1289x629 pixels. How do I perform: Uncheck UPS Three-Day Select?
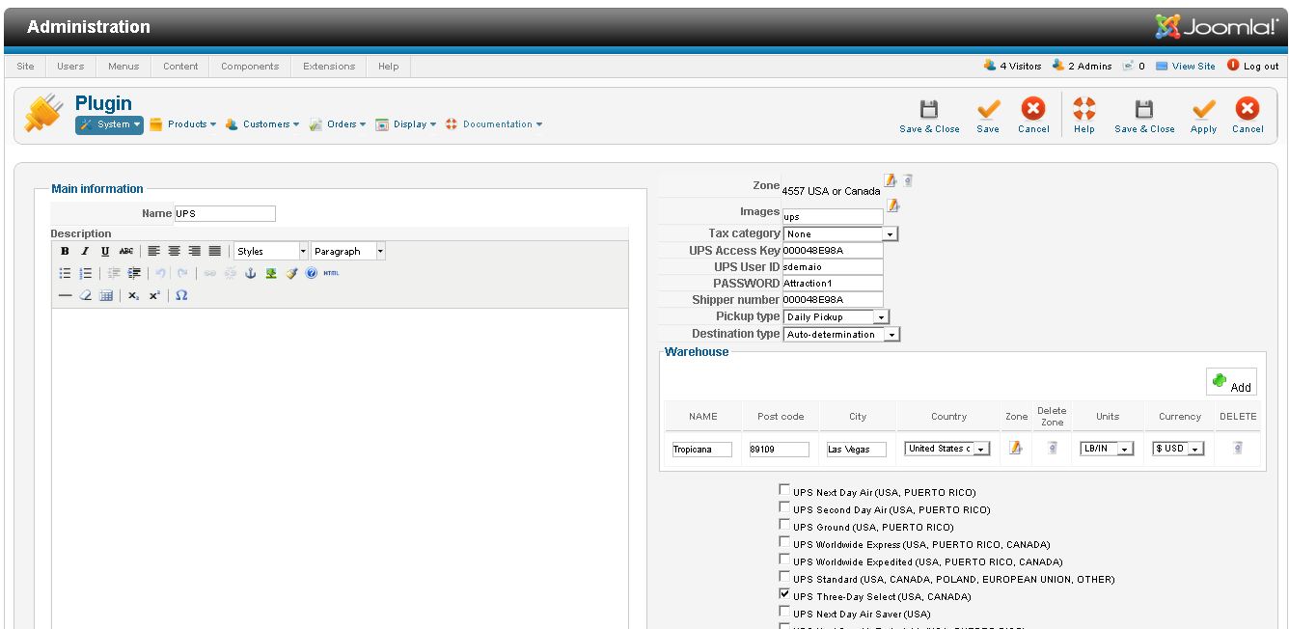784,594
